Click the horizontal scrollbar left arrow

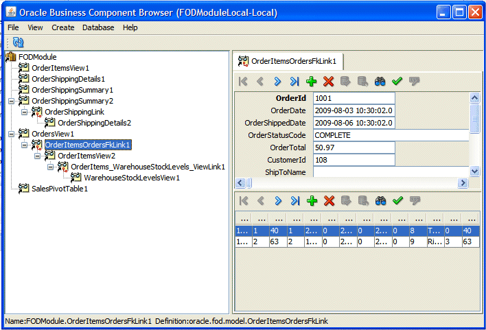point(240,183)
